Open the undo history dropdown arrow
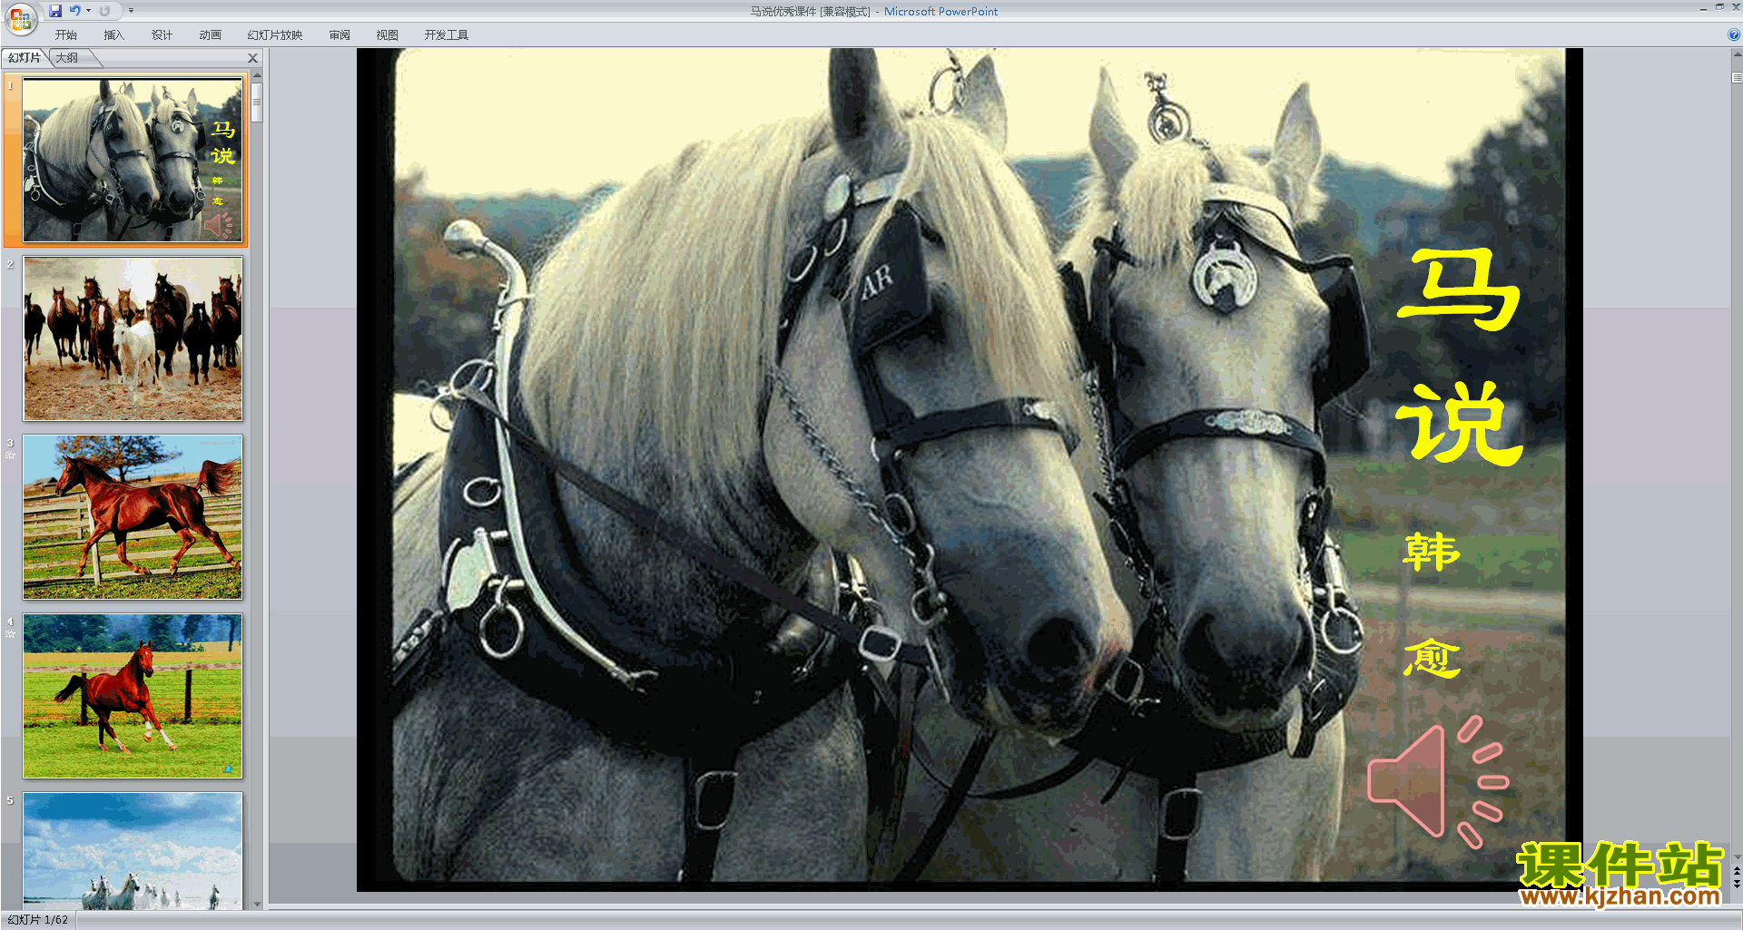The height and width of the screenshot is (930, 1743). 88,11
